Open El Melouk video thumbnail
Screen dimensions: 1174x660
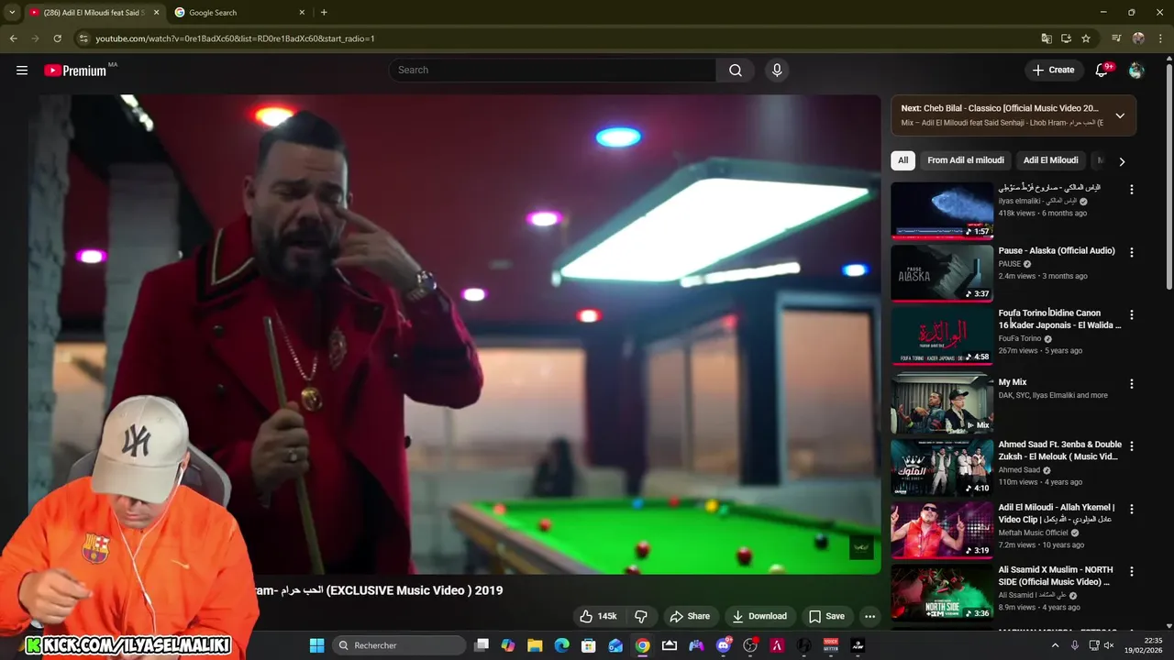coord(942,467)
